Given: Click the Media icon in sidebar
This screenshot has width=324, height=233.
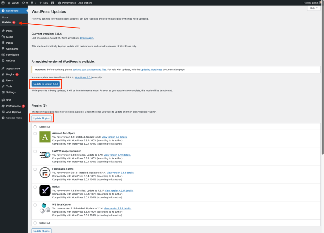Looking at the screenshot, I should (3, 37).
